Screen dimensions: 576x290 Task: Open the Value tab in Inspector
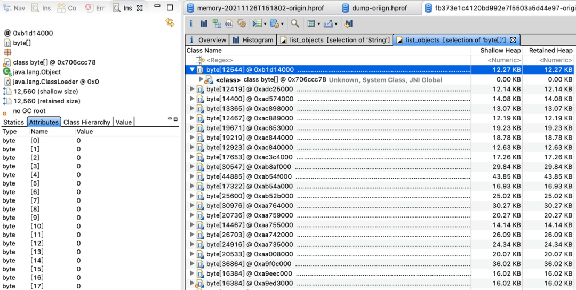[123, 122]
